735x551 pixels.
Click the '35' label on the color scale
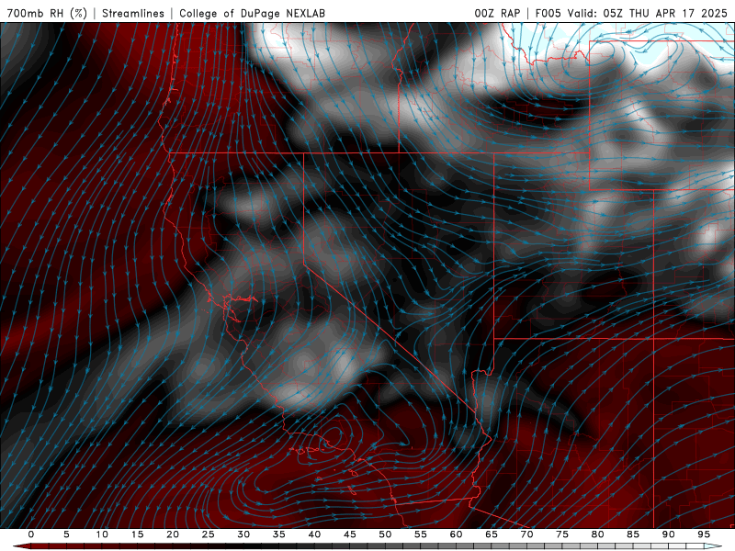coord(279,534)
